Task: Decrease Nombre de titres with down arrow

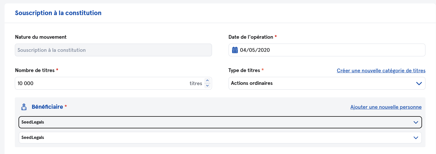Action: [x=207, y=86]
